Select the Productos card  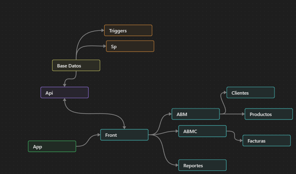pyautogui.click(x=268, y=114)
